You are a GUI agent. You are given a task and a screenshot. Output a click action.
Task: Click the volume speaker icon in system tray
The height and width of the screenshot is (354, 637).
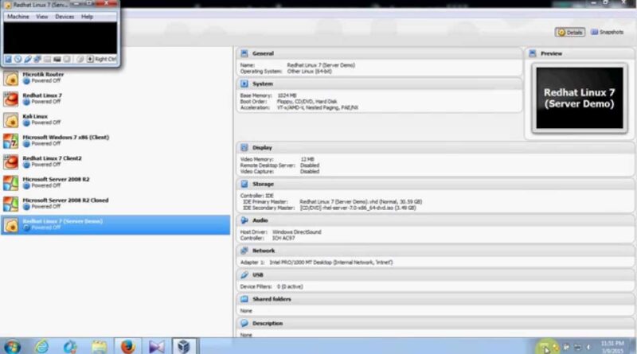pyautogui.click(x=588, y=347)
